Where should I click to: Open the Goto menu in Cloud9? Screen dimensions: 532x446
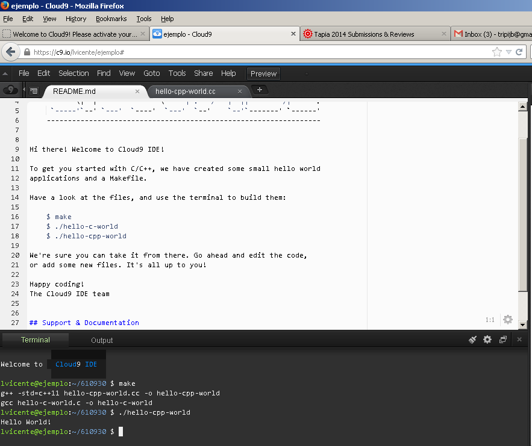[152, 73]
